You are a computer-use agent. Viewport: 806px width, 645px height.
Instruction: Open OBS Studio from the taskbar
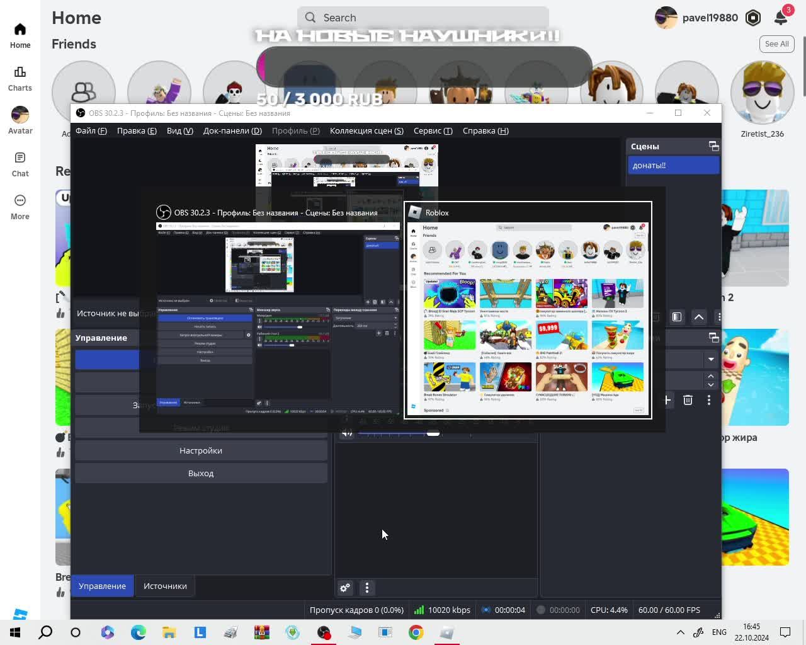(324, 632)
